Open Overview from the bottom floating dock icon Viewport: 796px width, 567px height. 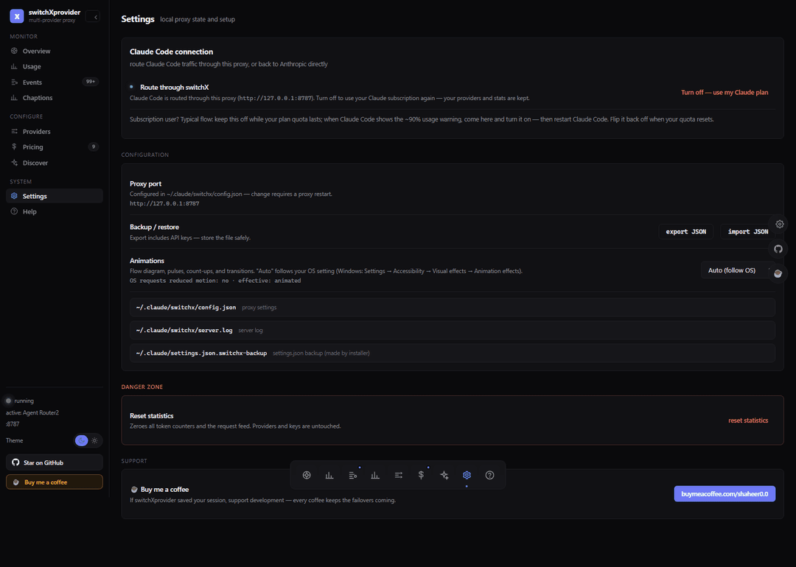tap(307, 475)
